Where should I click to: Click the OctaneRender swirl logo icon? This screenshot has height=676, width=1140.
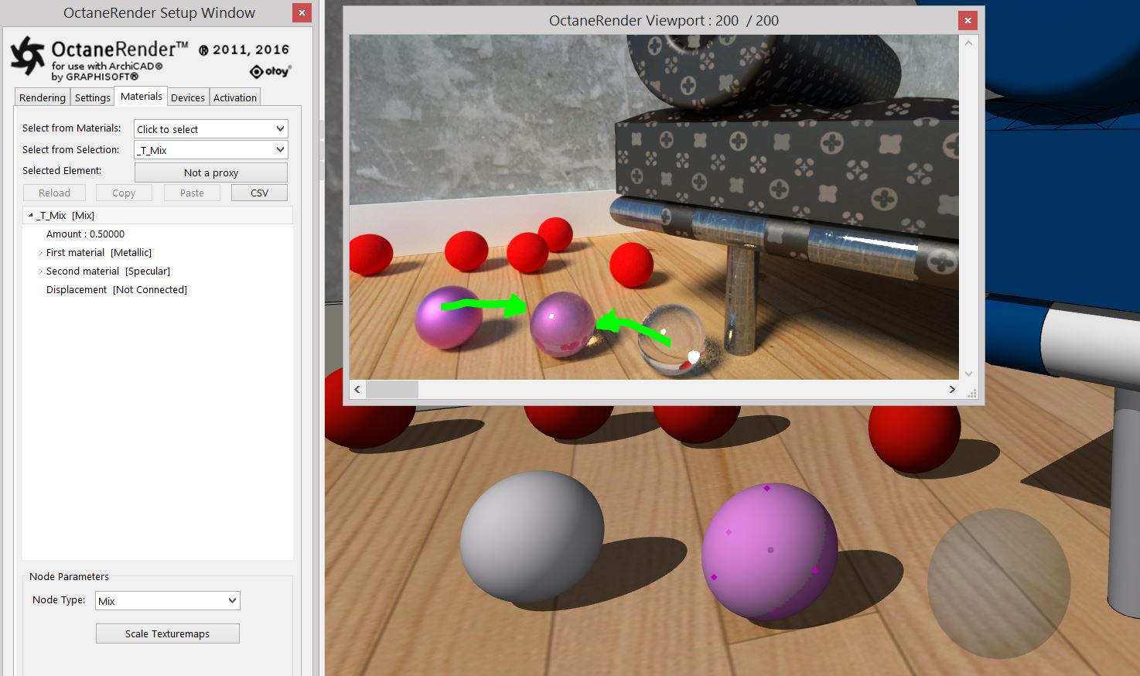tap(28, 56)
